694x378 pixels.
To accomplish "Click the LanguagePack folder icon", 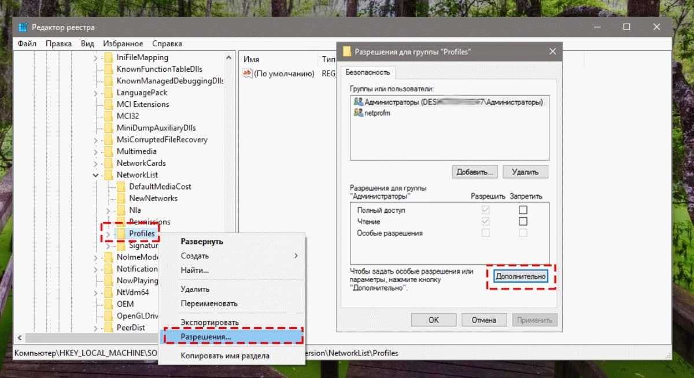I will [x=108, y=92].
